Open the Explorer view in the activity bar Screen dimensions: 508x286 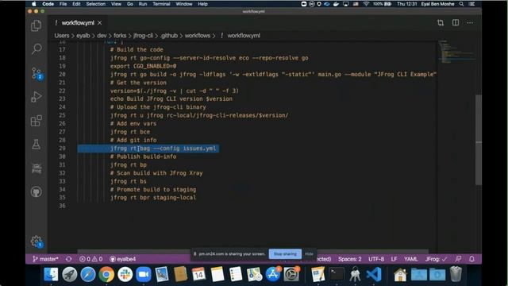[x=37, y=25]
